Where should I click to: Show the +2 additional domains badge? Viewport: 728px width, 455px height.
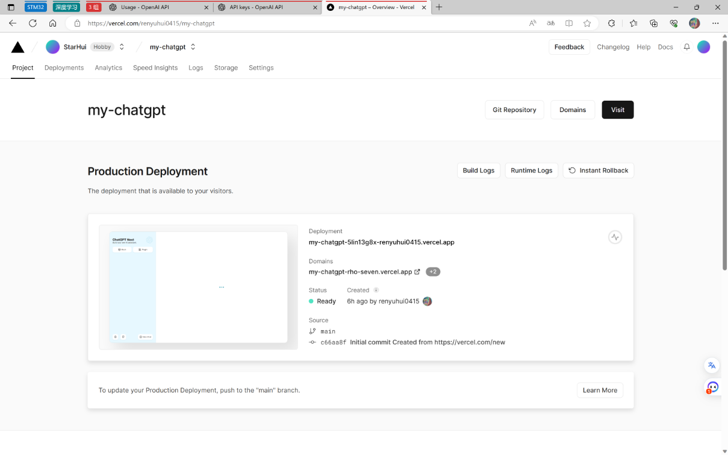[433, 272]
